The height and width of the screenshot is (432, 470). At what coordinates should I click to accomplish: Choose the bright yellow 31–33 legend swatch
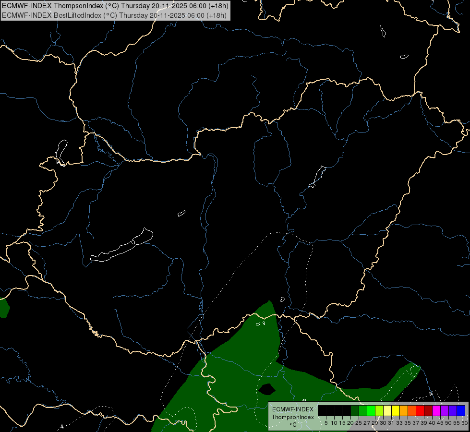click(396, 410)
